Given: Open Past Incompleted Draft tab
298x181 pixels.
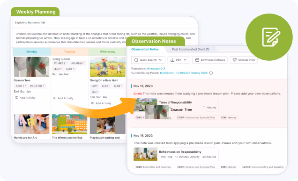Looking at the screenshot, I should pos(190,49).
